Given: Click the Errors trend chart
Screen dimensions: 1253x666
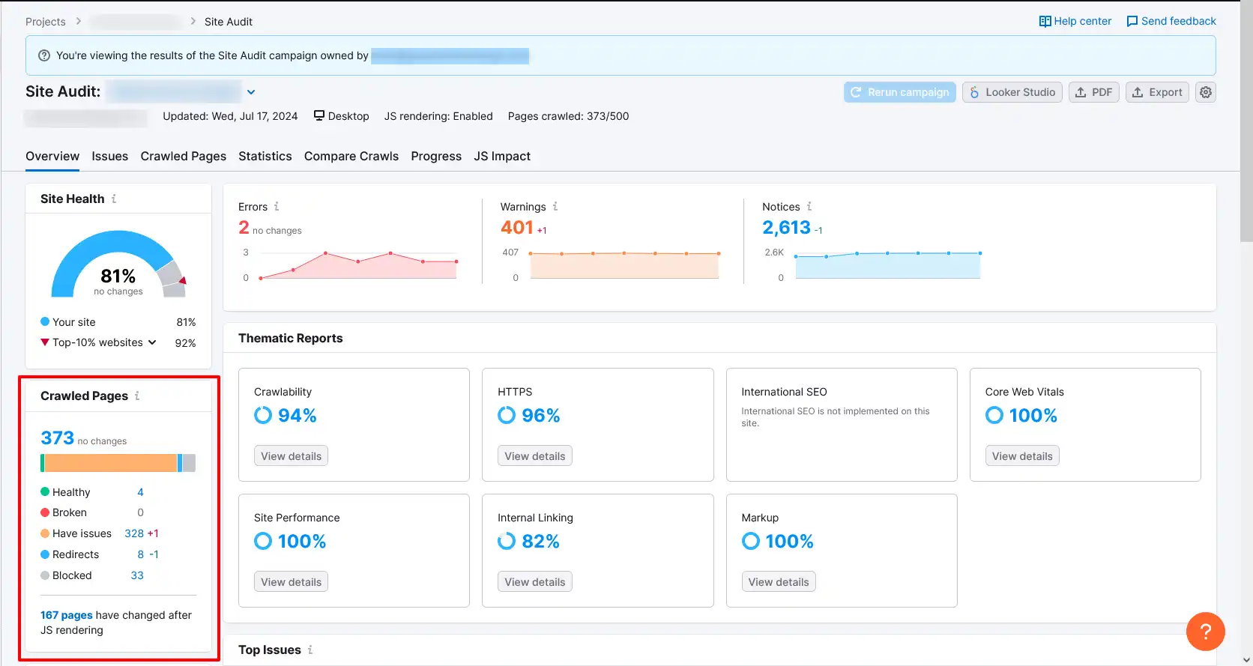Looking at the screenshot, I should click(x=358, y=265).
